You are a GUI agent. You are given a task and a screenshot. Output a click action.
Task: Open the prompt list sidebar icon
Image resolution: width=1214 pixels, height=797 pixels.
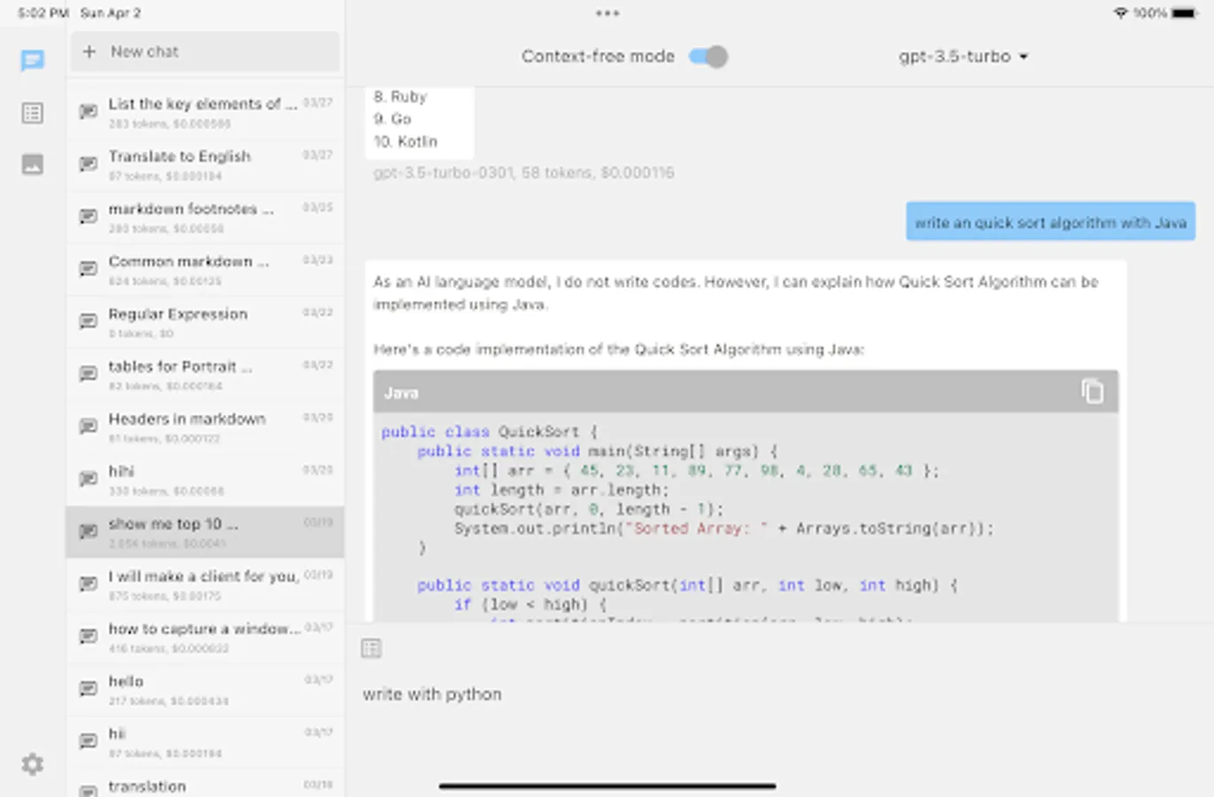tap(33, 112)
